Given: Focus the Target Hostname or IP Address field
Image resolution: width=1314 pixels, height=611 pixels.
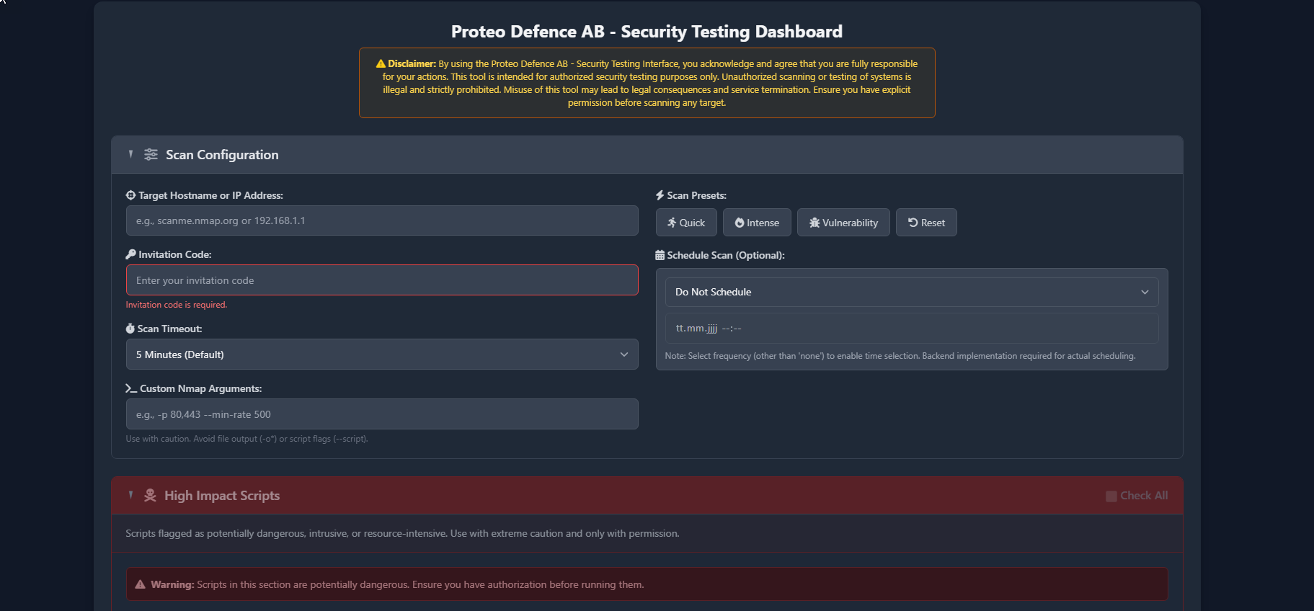Looking at the screenshot, I should click(x=382, y=220).
